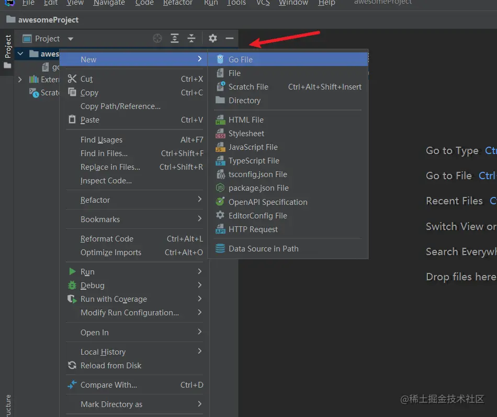The height and width of the screenshot is (417, 497).
Task: Collapse the awesomeProject root folder
Action: click(20, 53)
